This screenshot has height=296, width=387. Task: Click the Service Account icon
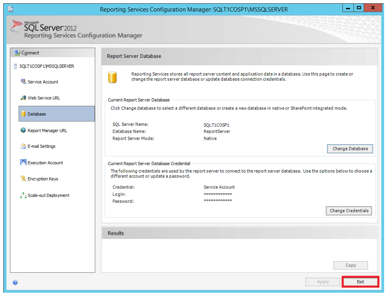click(23, 82)
